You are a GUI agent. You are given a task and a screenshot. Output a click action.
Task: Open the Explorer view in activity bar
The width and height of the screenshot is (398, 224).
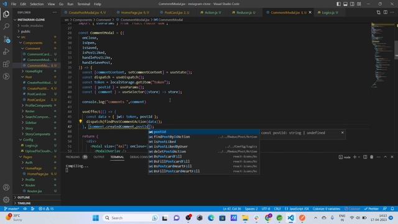point(6,14)
